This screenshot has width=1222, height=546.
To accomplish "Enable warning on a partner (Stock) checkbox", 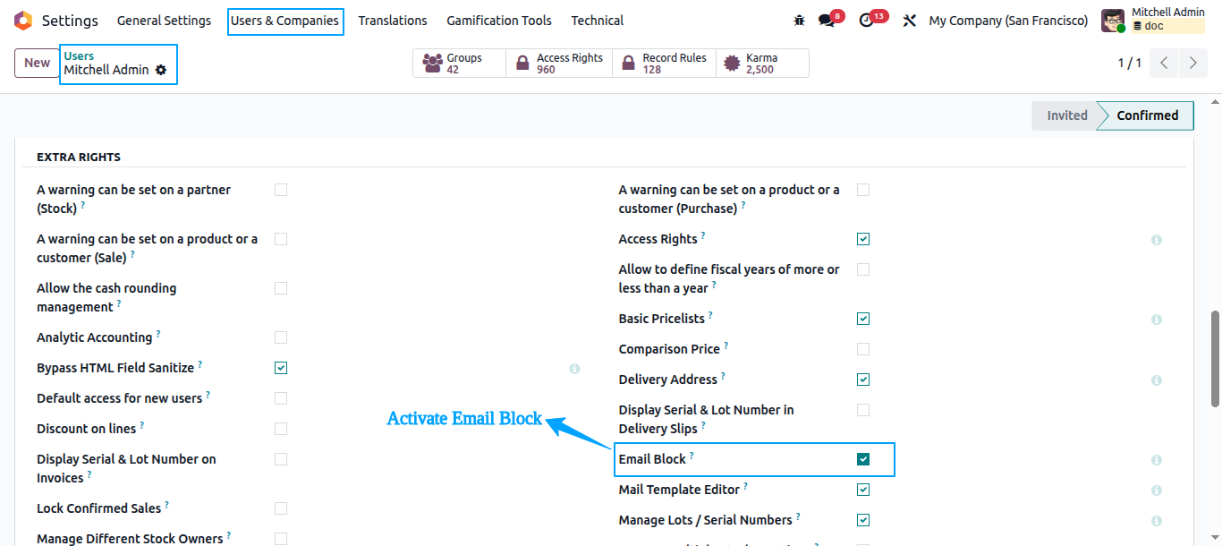I will coord(281,190).
